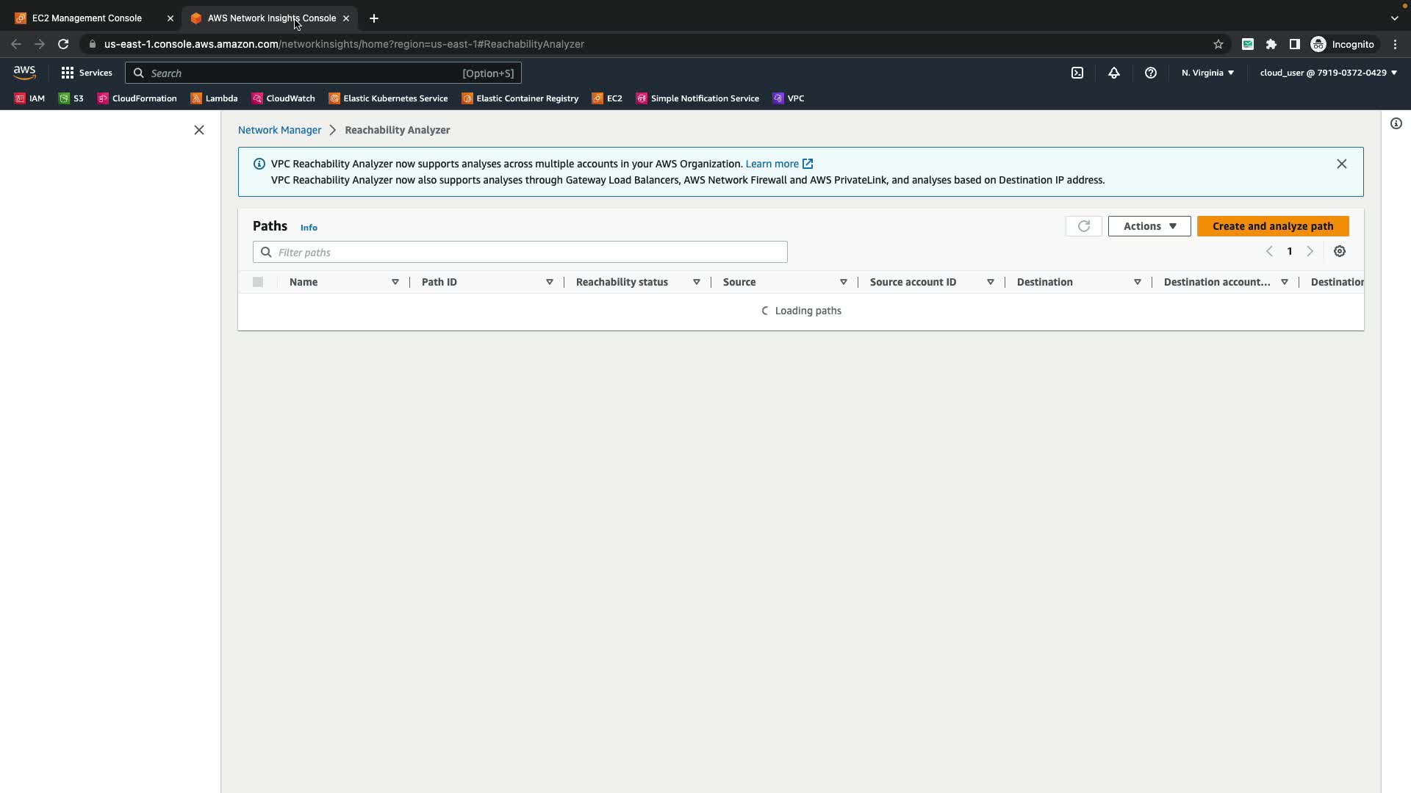
Task: Open the CloudFormation bookmark shortcut
Action: coord(137,98)
